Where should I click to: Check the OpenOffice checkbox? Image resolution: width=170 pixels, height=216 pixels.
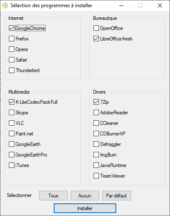pyautogui.click(x=96, y=28)
